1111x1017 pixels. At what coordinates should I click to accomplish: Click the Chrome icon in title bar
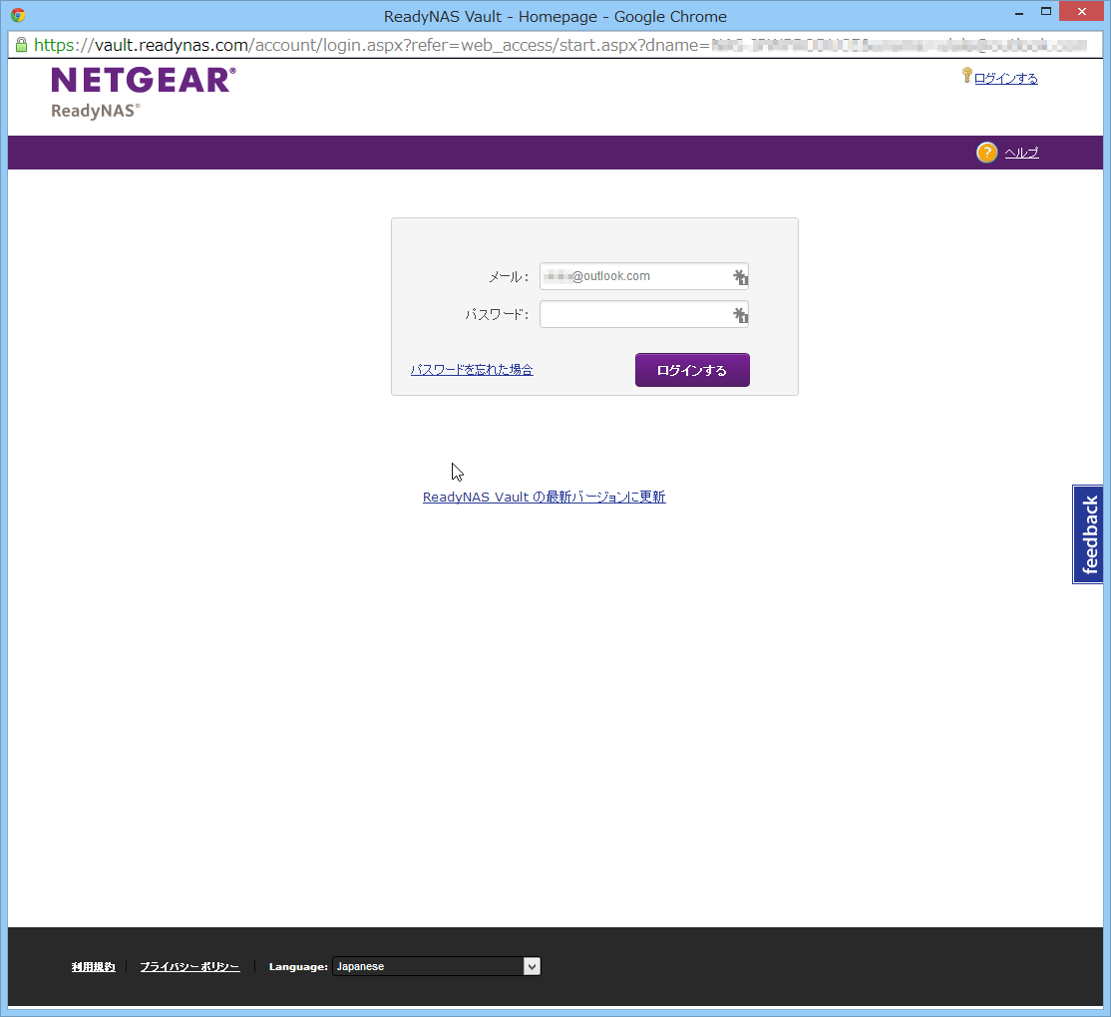pyautogui.click(x=18, y=16)
